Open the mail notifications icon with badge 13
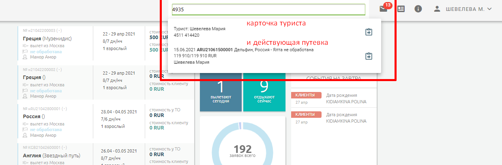Image resolution: width=502 pixels, height=165 pixels. [x=383, y=8]
